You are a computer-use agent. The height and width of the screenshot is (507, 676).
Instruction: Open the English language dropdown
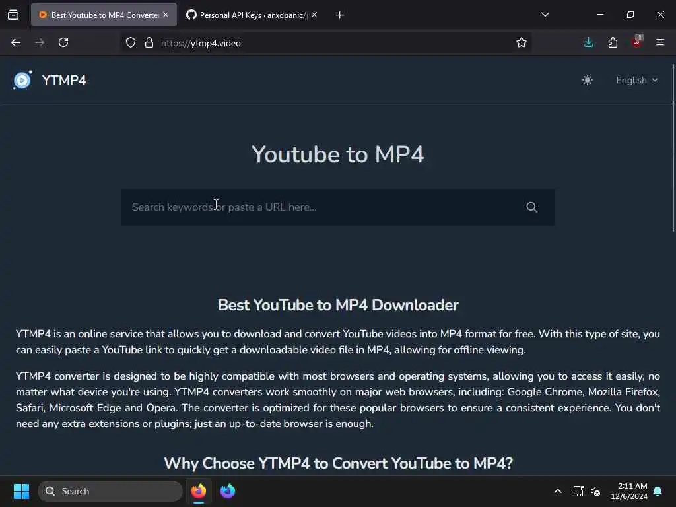coord(637,80)
